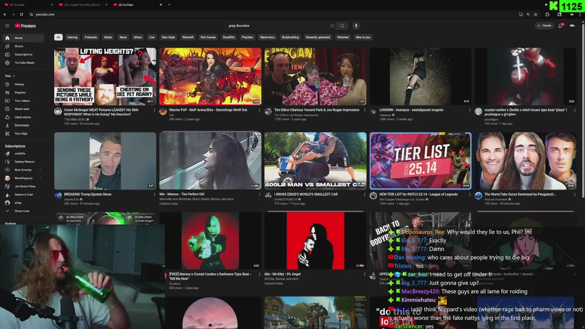Open options for Tim Dillon video
This screenshot has width=585, height=329.
coord(364,110)
